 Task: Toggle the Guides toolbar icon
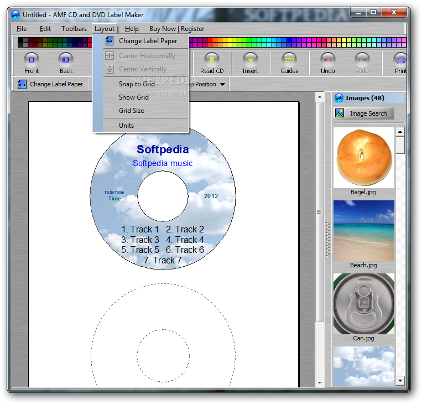coord(289,60)
